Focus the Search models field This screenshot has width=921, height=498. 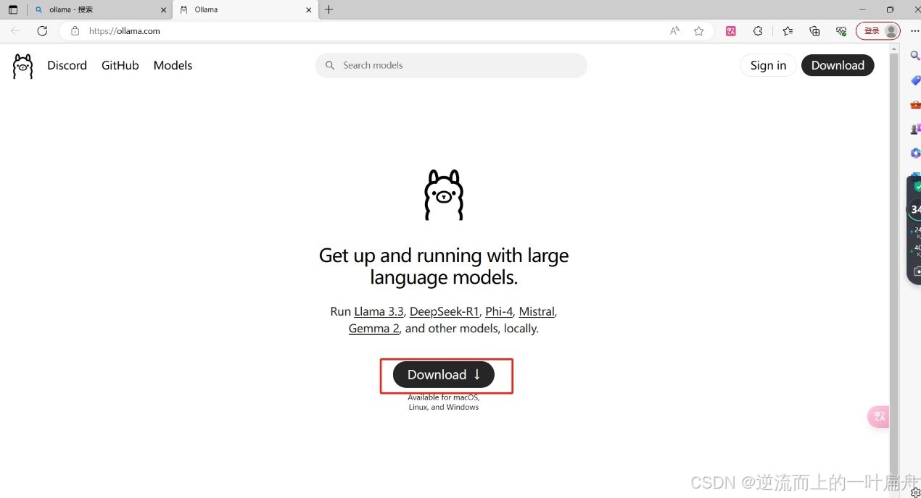(451, 65)
